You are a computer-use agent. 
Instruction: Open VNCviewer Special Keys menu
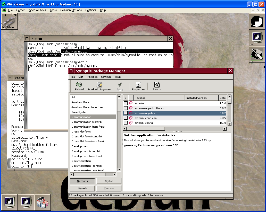[37, 10]
